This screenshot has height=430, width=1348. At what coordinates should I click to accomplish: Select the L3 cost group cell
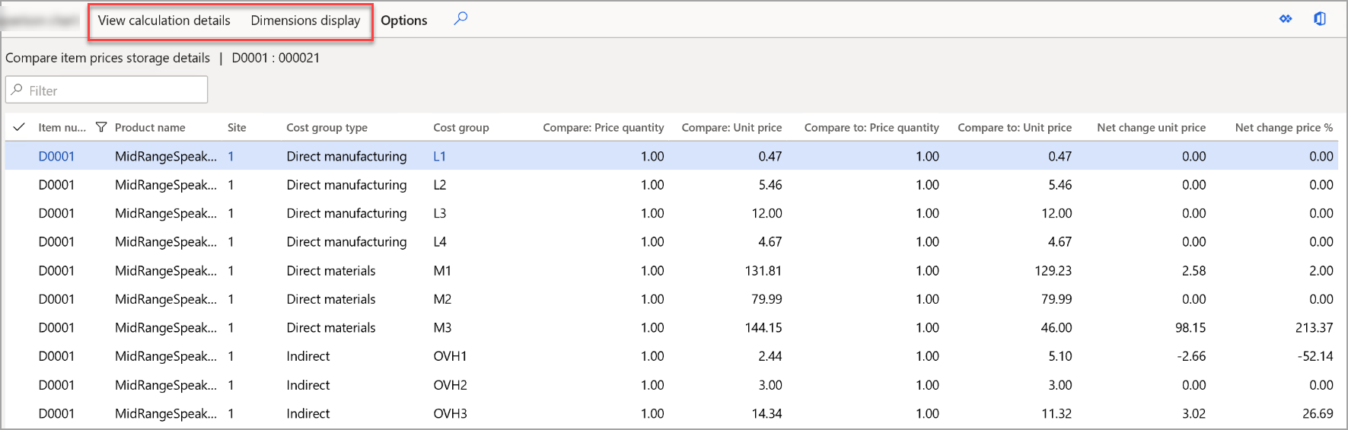tap(440, 213)
